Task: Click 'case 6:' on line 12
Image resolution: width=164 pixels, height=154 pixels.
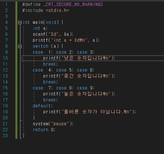Action: [86, 70]
